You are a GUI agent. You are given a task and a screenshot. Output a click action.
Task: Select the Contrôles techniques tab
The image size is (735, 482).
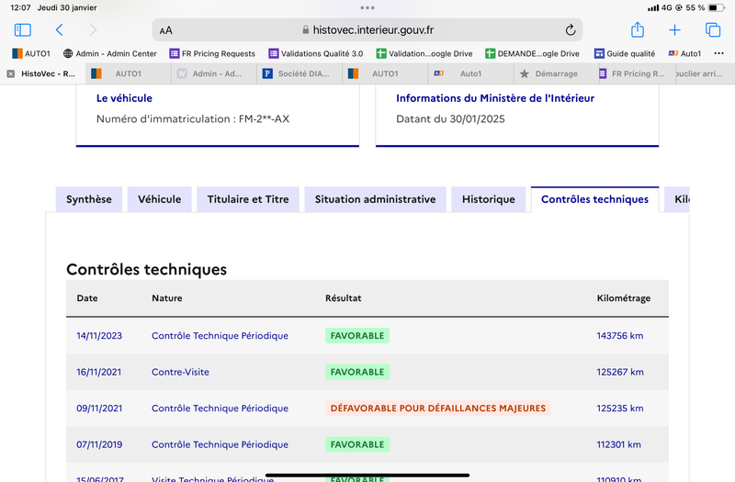tap(594, 199)
